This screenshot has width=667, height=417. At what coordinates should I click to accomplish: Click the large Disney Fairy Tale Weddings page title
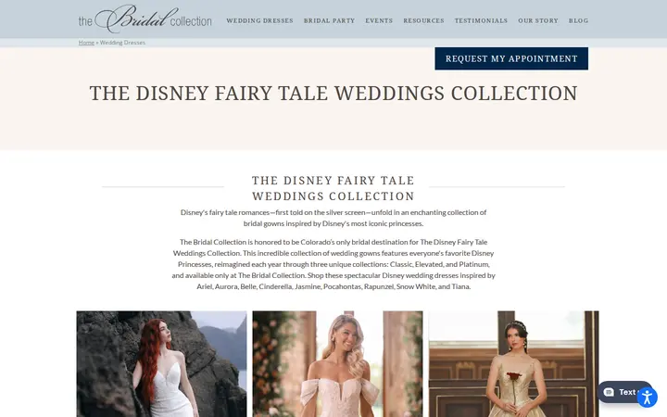(x=333, y=94)
